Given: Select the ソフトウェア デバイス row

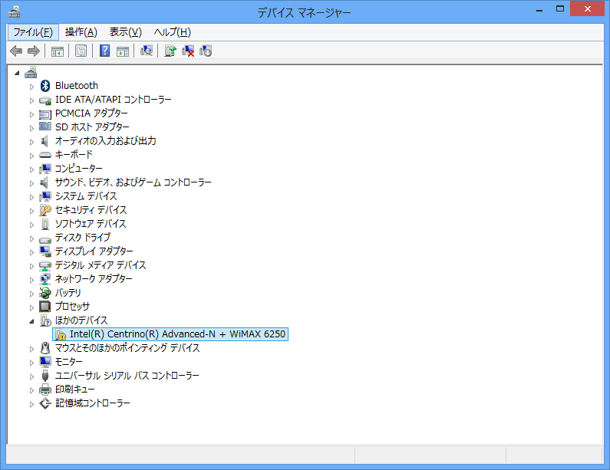Looking at the screenshot, I should pos(91,224).
